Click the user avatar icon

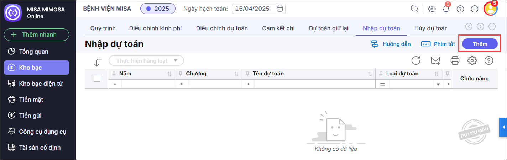pos(491,9)
